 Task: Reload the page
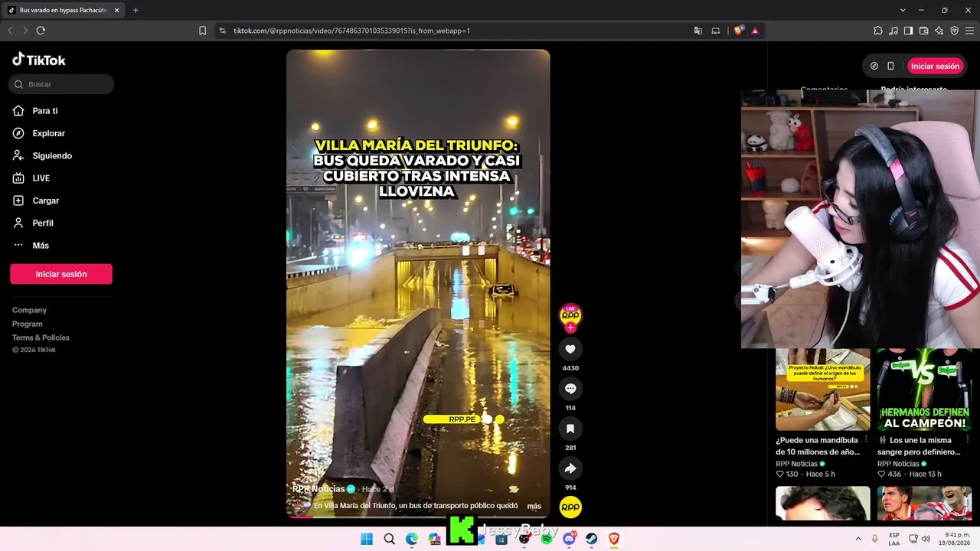(41, 31)
